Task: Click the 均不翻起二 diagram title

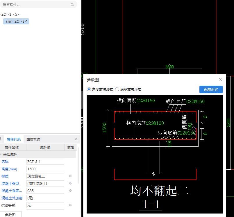Action: 159,191
